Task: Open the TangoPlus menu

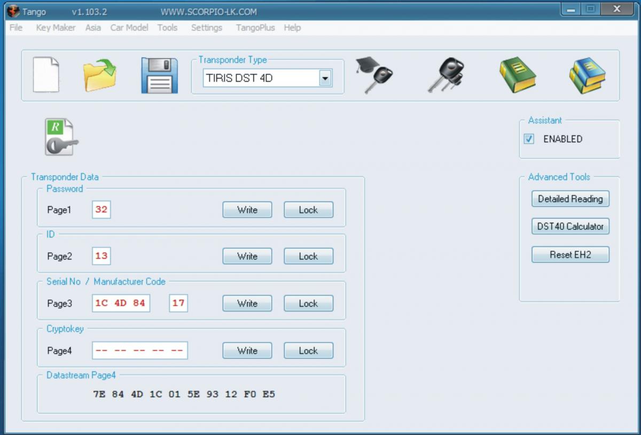Action: pos(255,28)
